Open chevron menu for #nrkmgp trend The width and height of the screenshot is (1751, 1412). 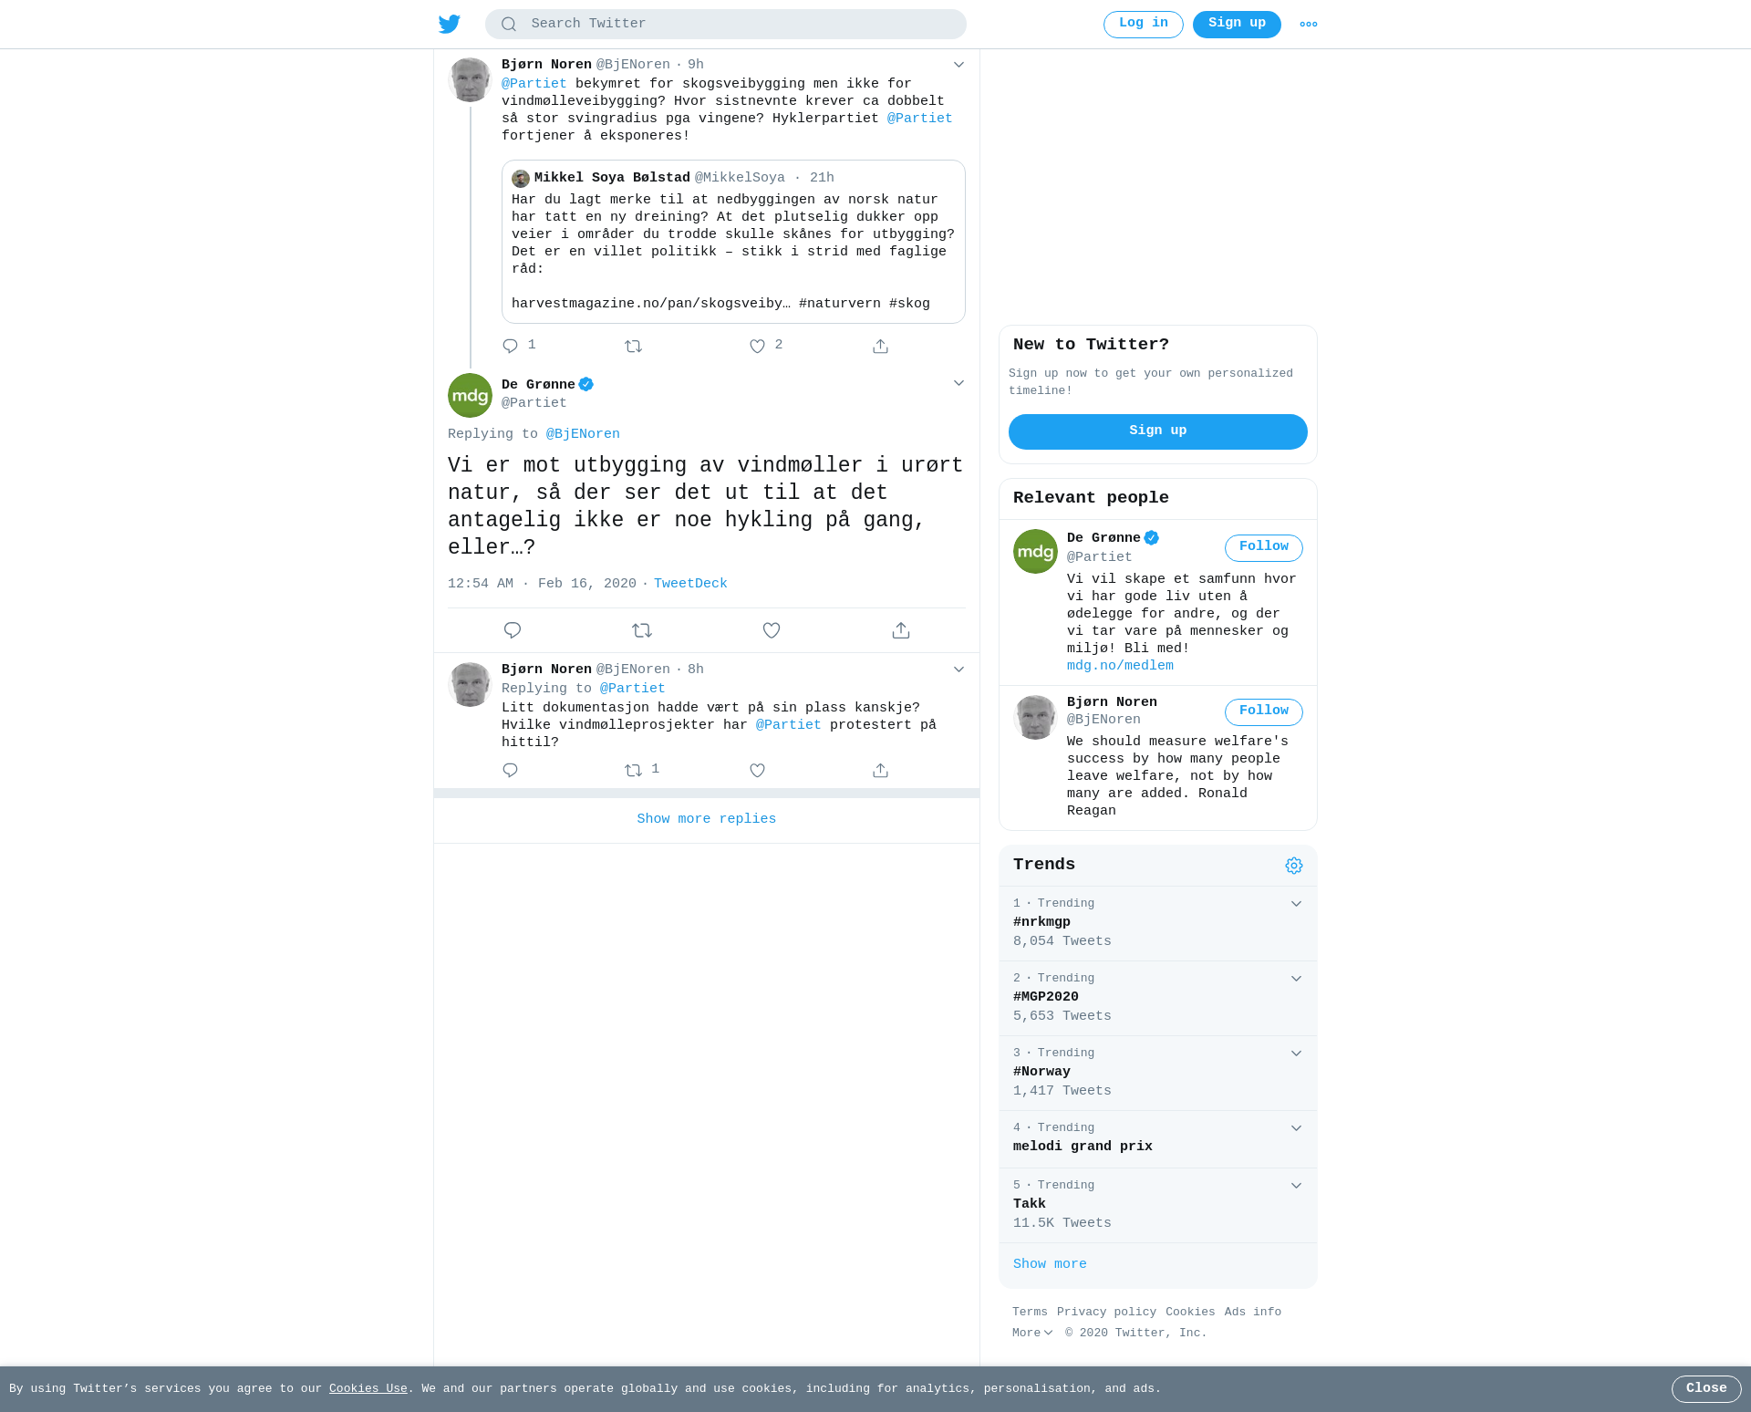pos(1296,904)
